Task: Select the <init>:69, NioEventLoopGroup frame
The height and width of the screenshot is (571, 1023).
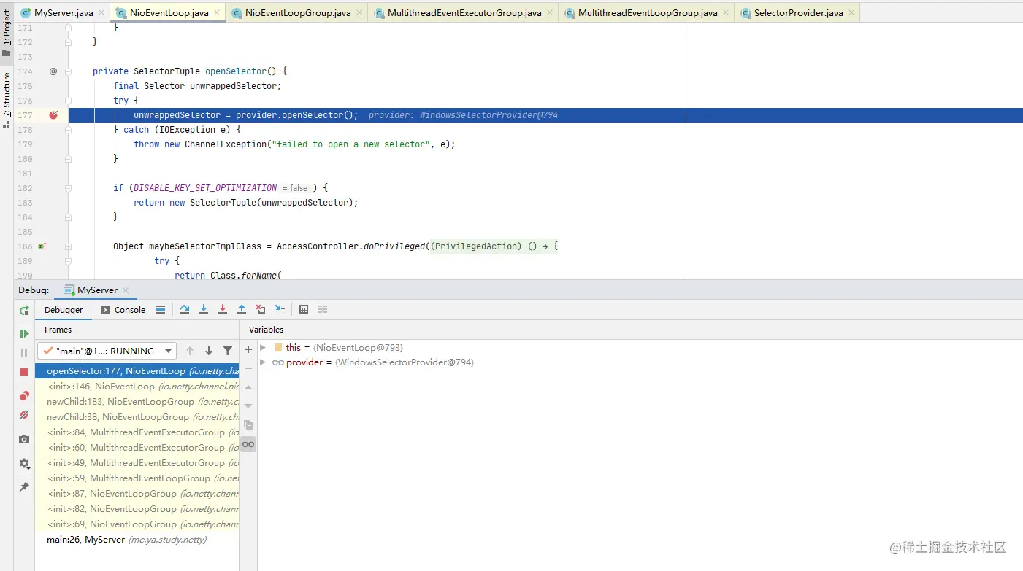Action: 137,524
